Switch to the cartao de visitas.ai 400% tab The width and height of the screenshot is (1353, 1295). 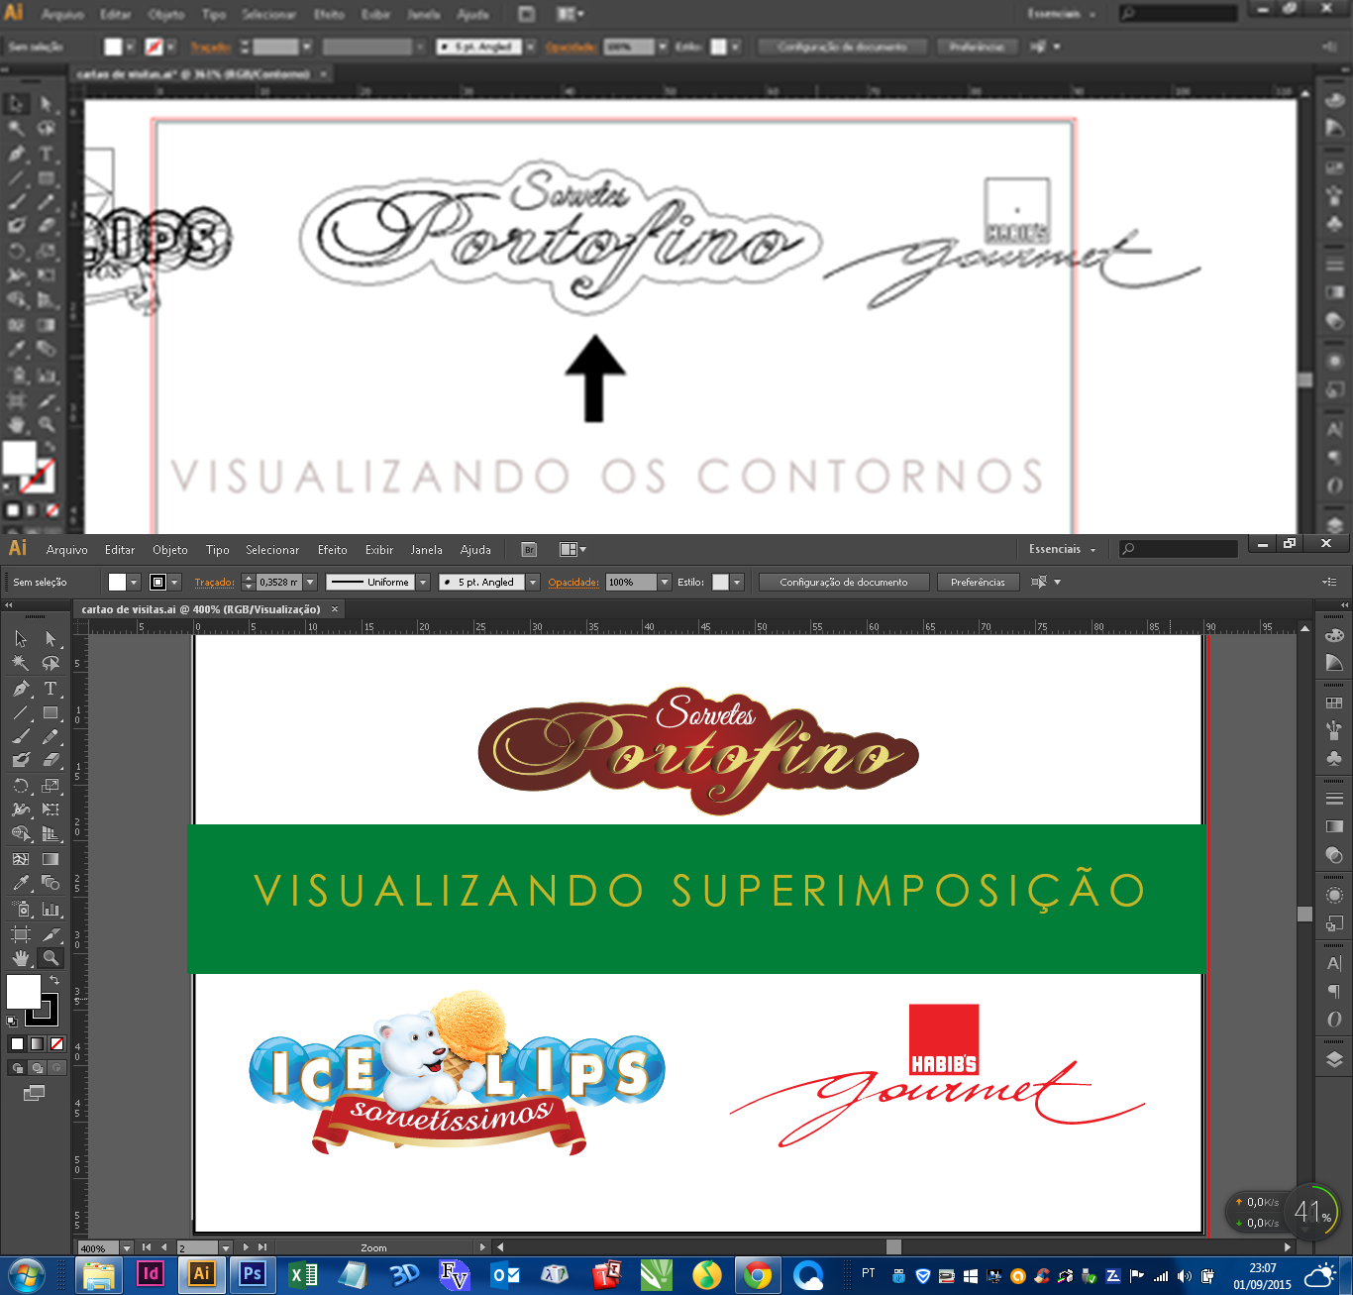201,609
